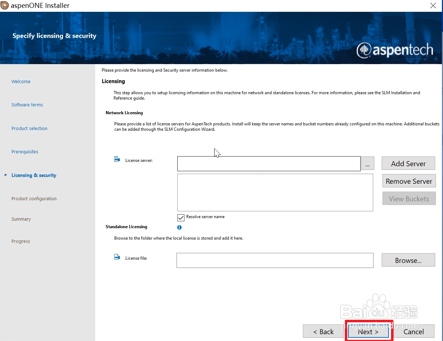Click the 'License server:' label

click(139, 160)
